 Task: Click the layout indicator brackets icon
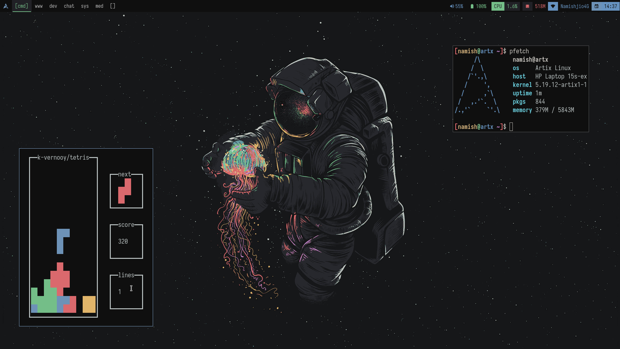(x=112, y=6)
